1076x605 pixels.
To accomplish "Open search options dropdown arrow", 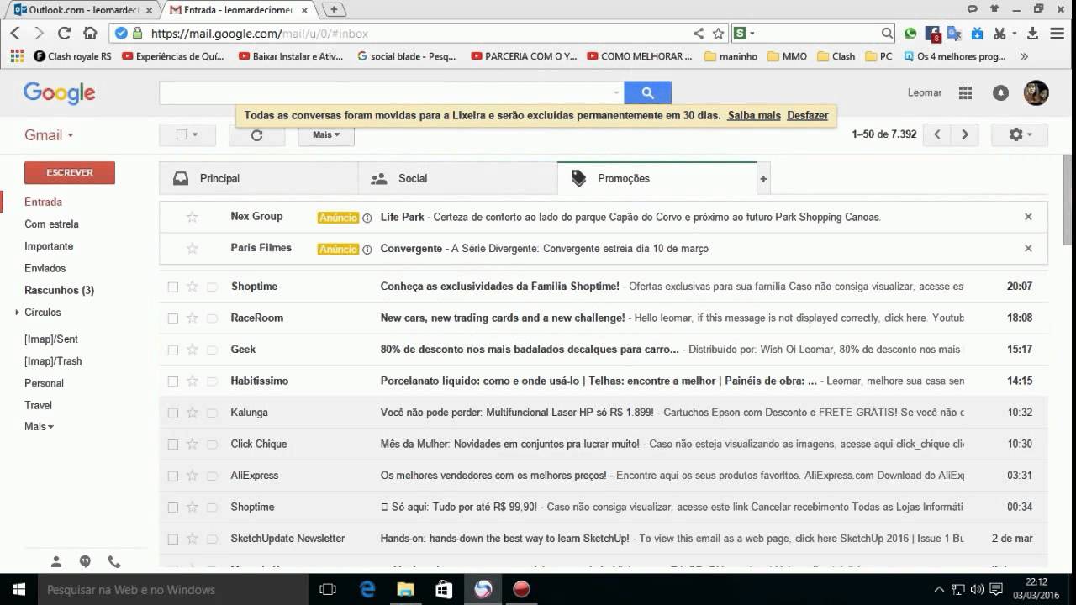I will pyautogui.click(x=616, y=93).
